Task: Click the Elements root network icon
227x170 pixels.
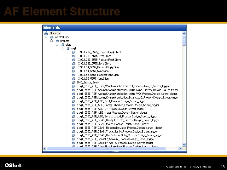Action: 46,33
